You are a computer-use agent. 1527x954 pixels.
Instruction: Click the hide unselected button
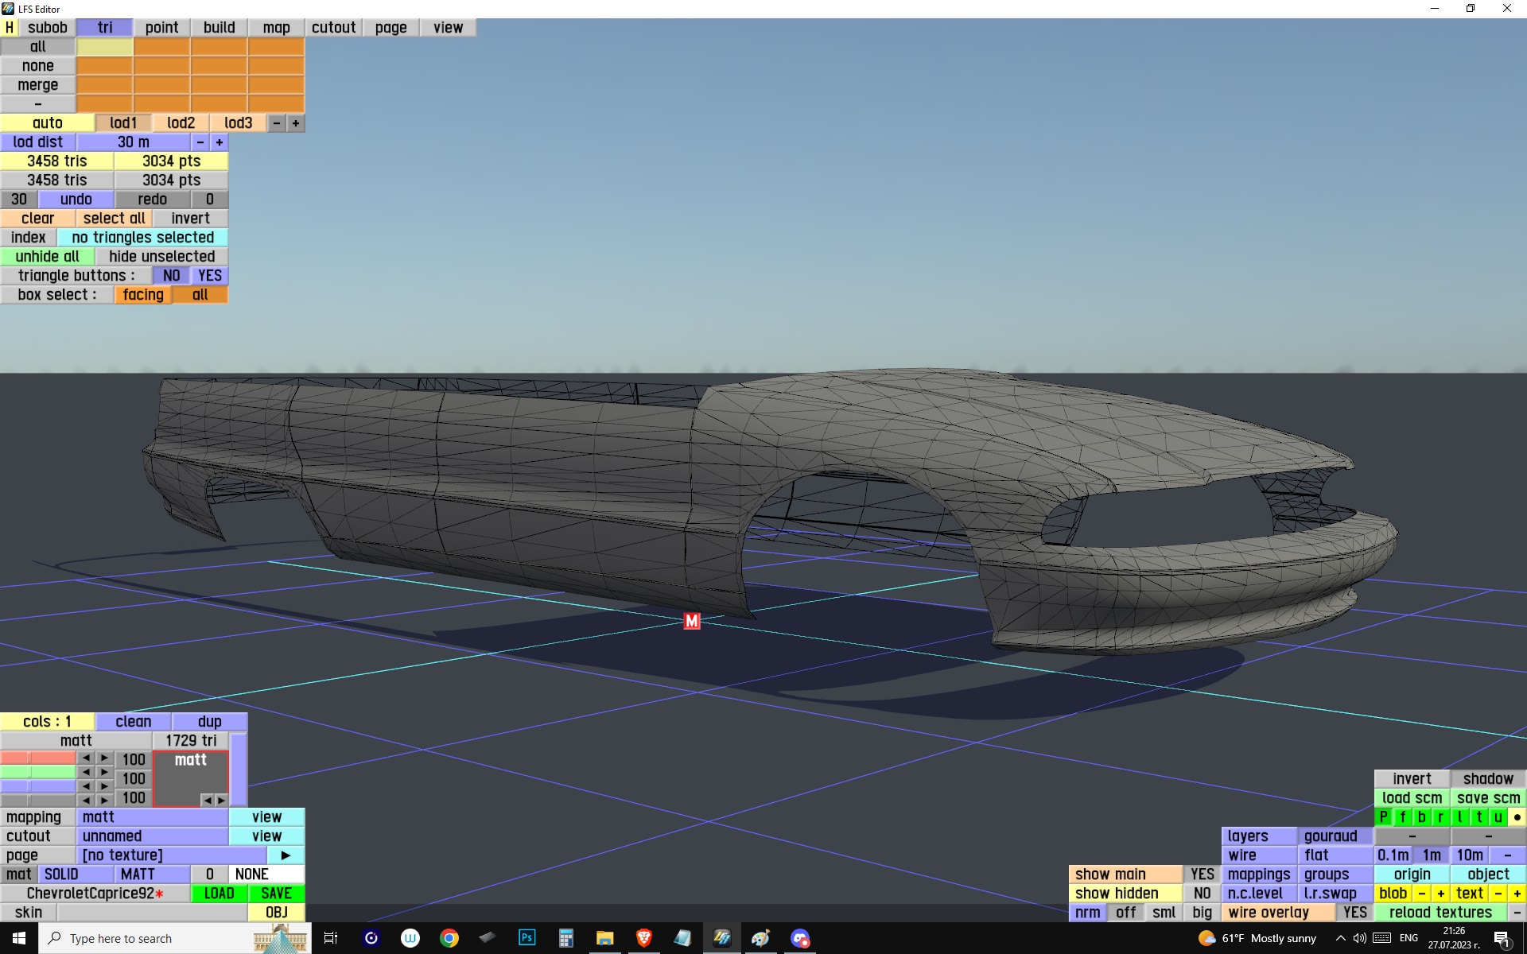click(x=161, y=257)
